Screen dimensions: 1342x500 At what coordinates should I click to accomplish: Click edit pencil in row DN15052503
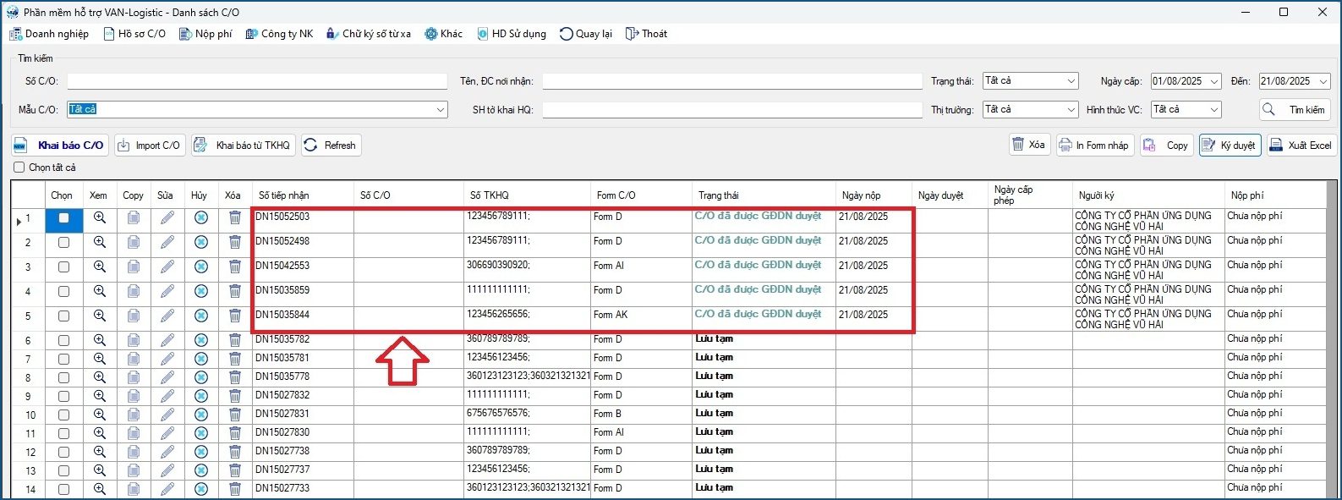click(x=167, y=218)
